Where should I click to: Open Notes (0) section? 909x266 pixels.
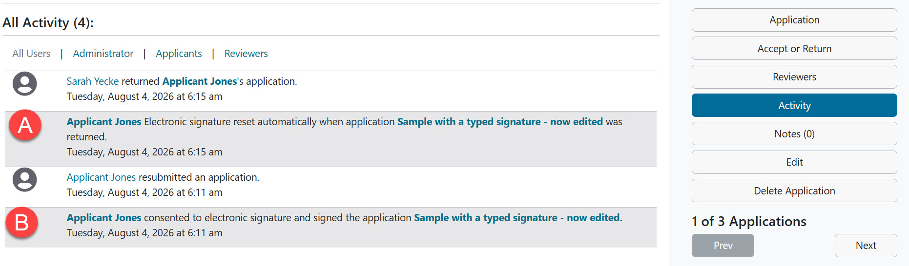(794, 134)
